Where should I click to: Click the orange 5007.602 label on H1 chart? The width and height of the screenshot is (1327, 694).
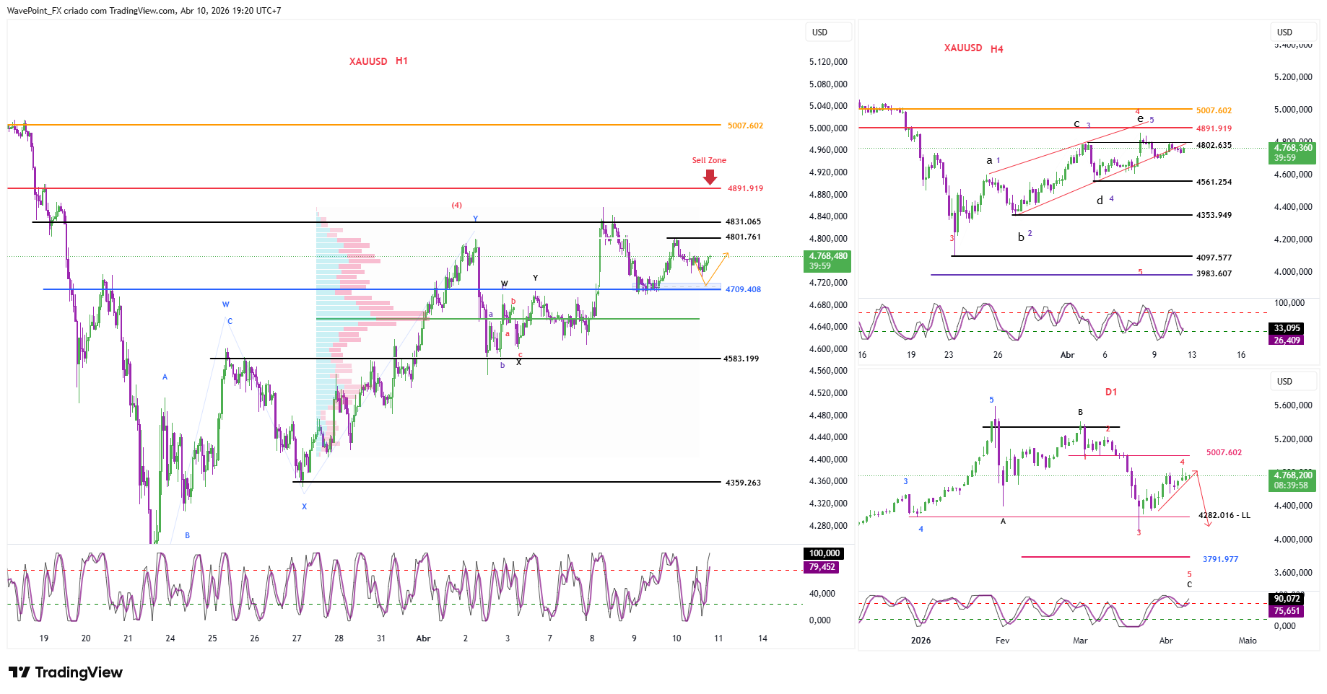click(745, 126)
